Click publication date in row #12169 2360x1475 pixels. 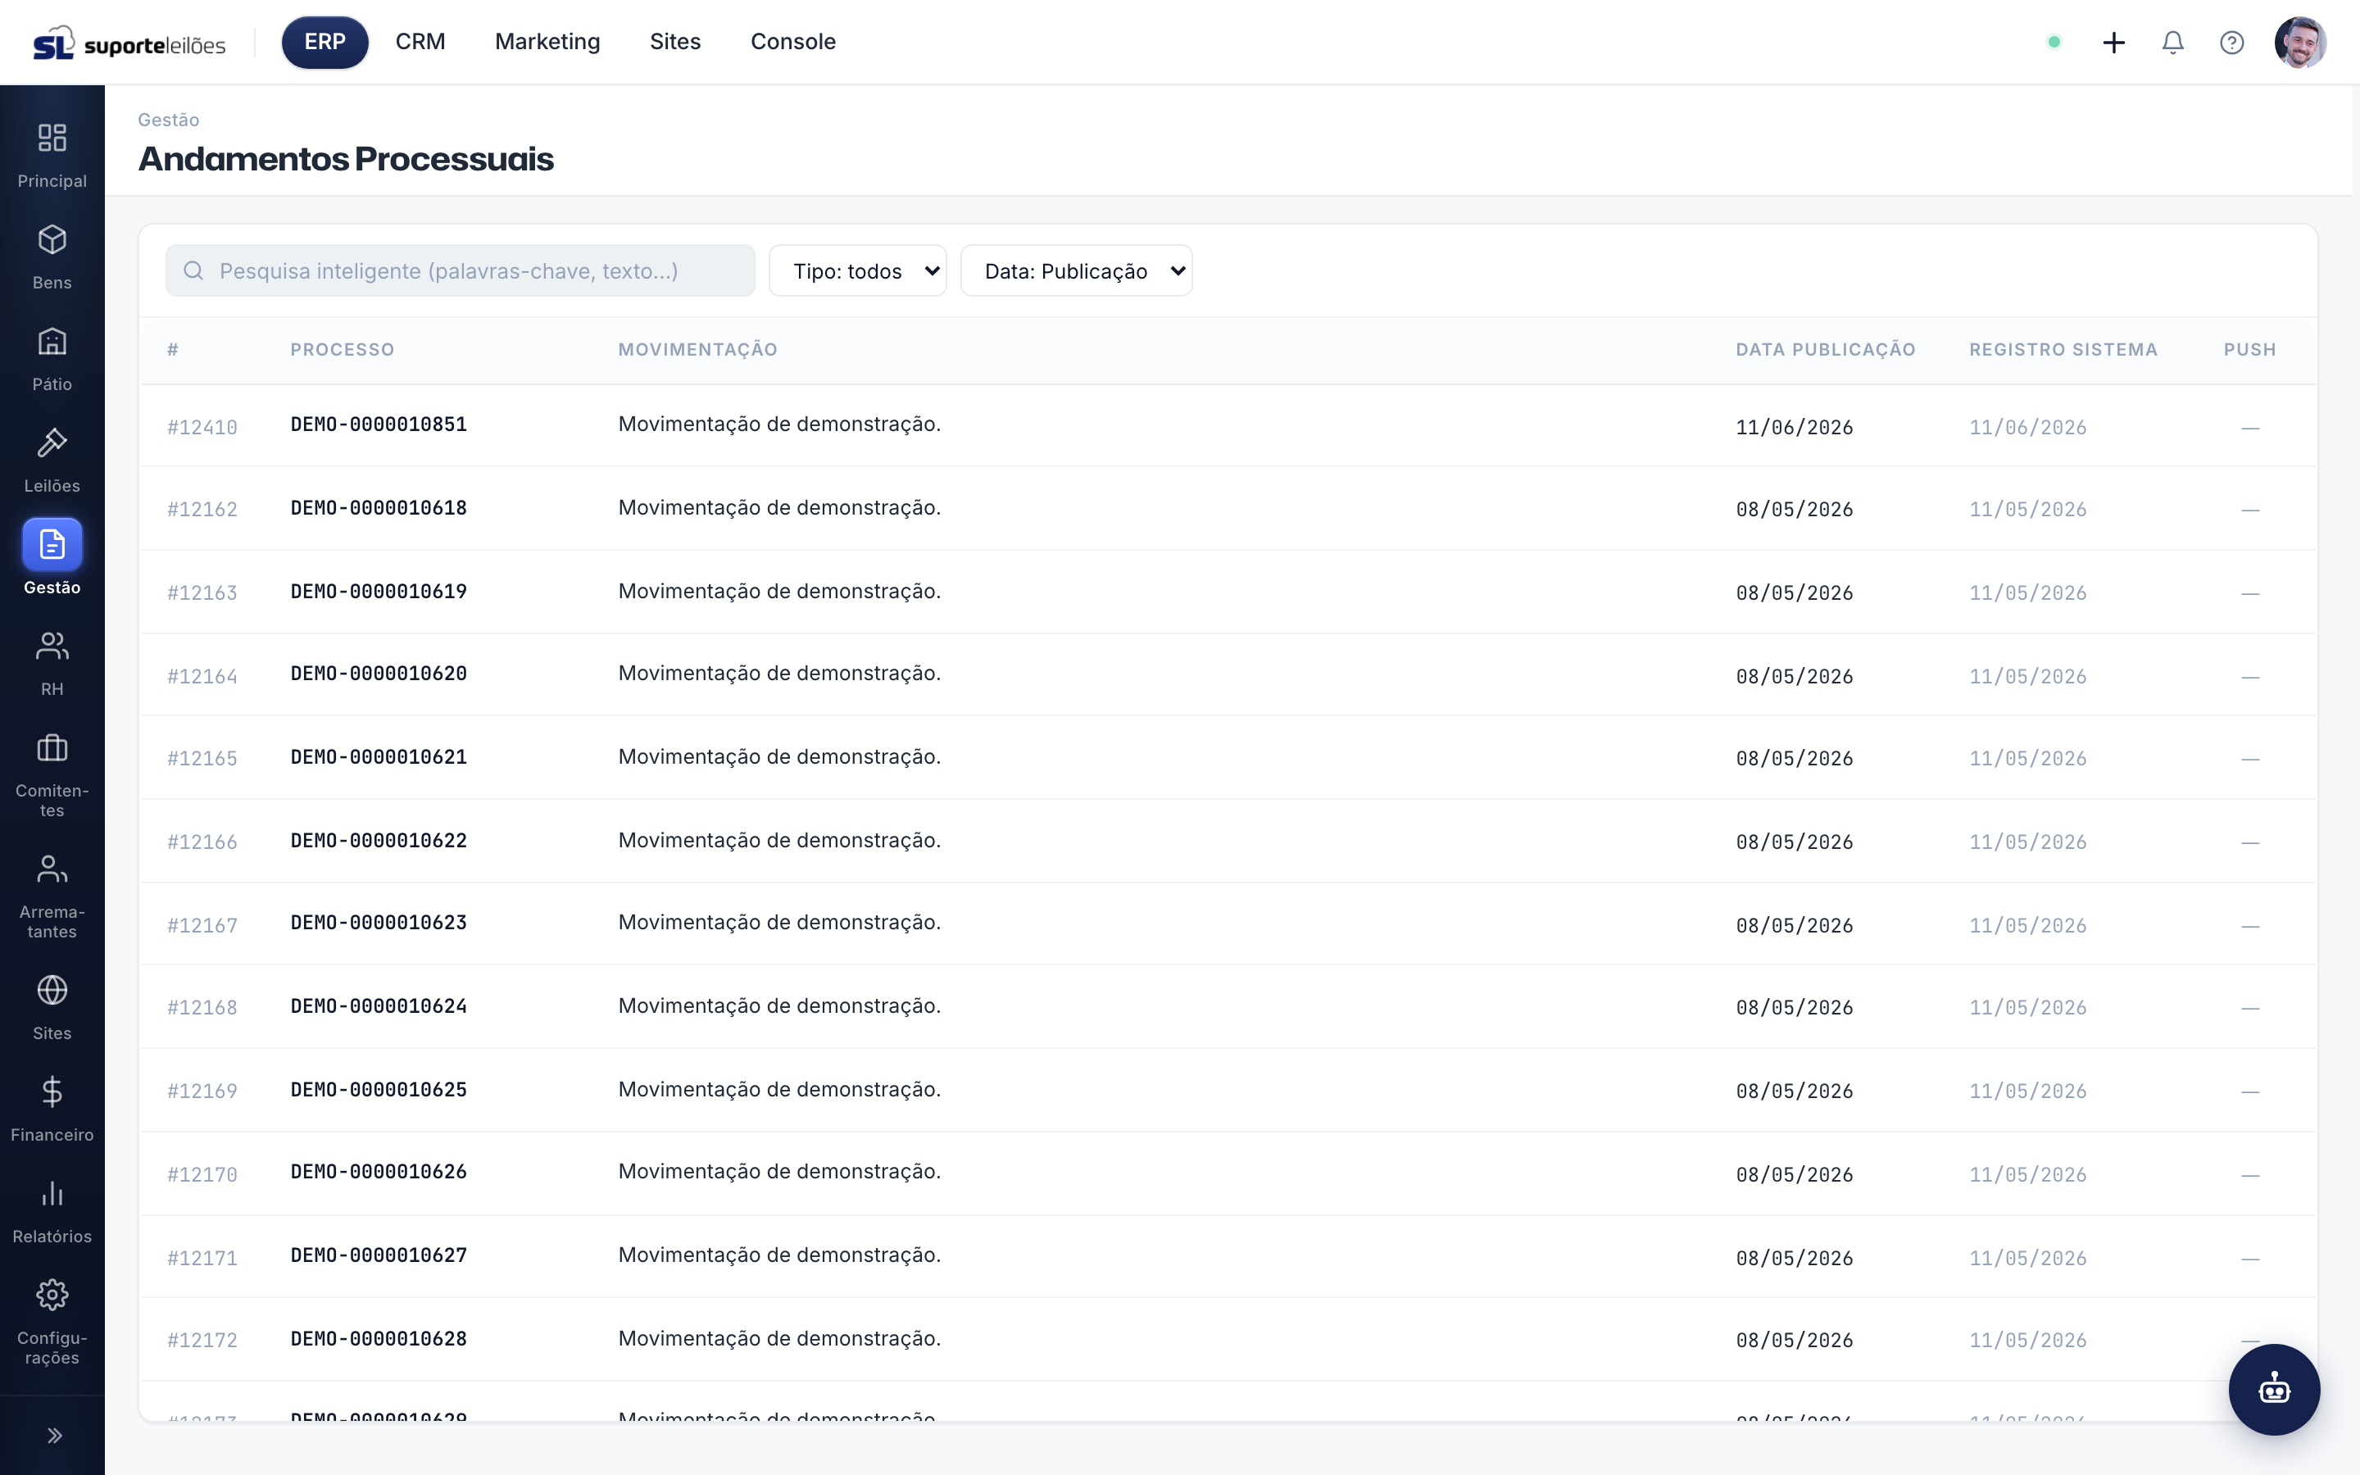click(1795, 1091)
